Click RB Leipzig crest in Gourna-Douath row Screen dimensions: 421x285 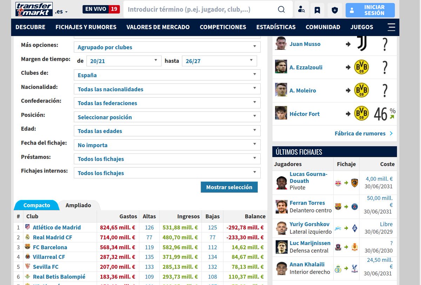(x=338, y=183)
